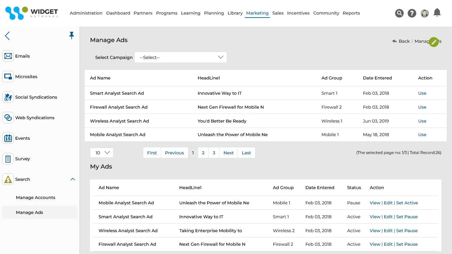Open the Emails section in the sidebar

[x=8, y=56]
